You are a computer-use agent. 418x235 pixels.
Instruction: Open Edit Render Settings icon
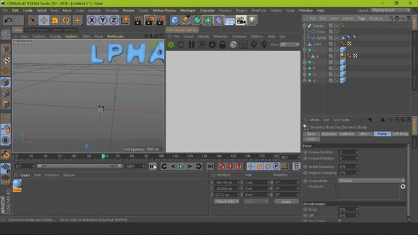[x=161, y=20]
